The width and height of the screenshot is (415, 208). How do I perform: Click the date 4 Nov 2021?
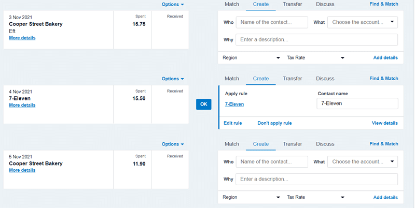[x=20, y=92]
